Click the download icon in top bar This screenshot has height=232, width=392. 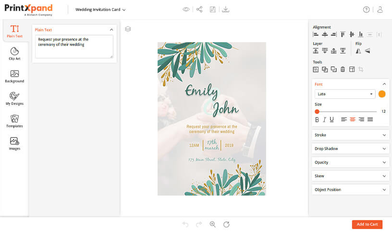pos(226,9)
